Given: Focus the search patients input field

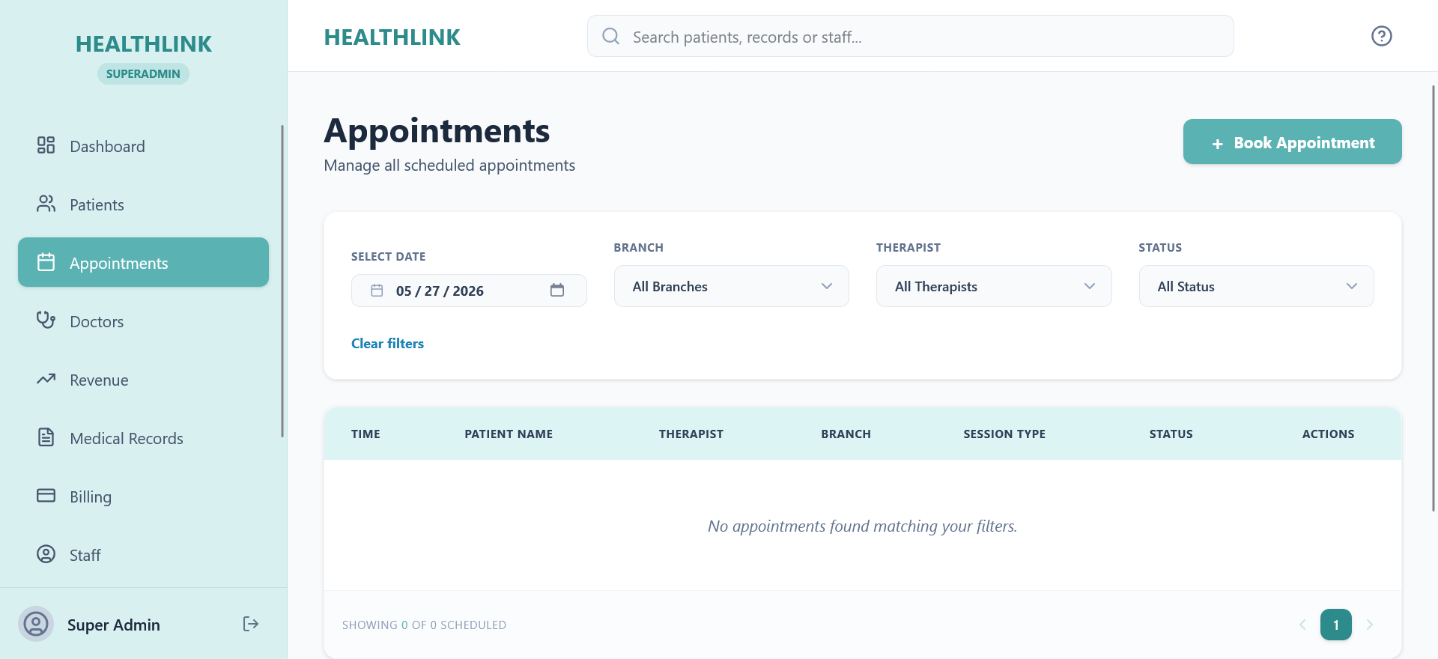Looking at the screenshot, I should click(x=910, y=36).
